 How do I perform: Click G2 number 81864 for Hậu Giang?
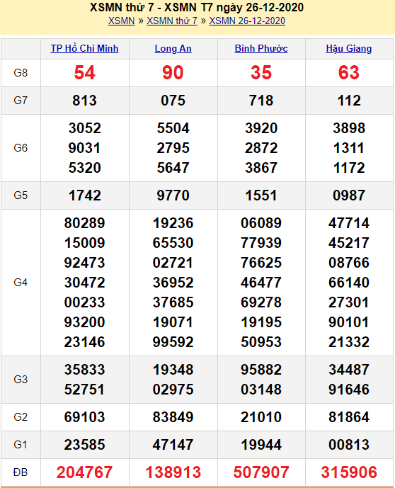[349, 417]
